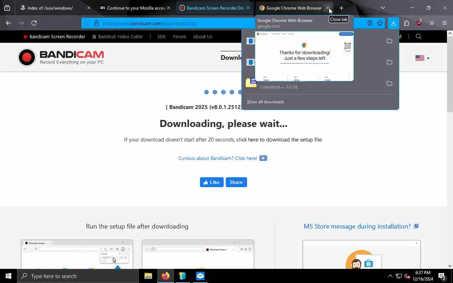Bookmark this page with the star icon
Viewport: 453px width, 283px height.
click(380, 23)
